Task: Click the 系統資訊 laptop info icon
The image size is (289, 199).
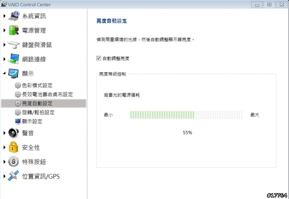Action: [14, 16]
